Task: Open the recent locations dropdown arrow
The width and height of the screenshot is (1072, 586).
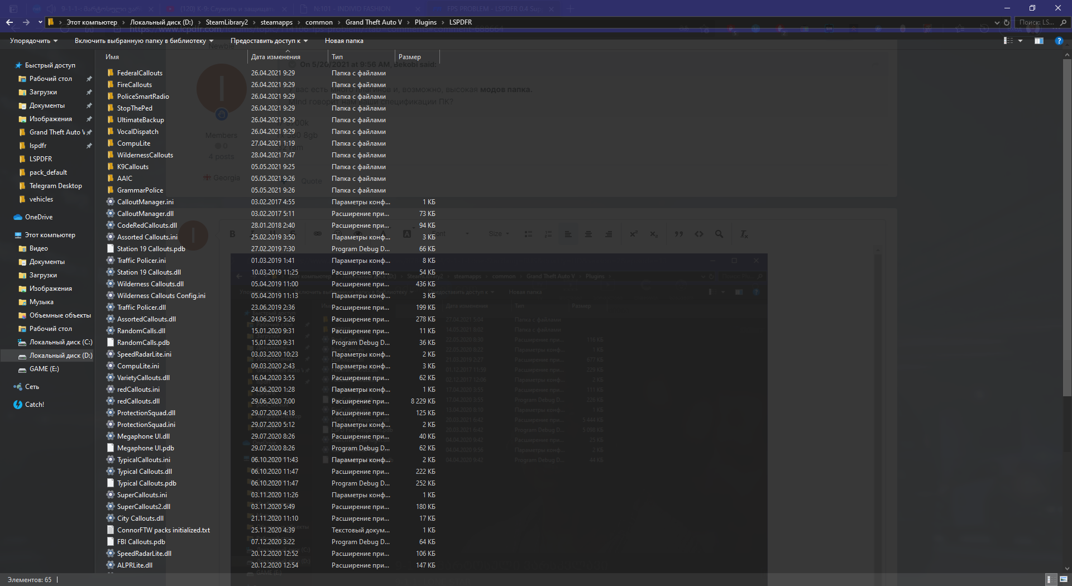Action: point(40,22)
